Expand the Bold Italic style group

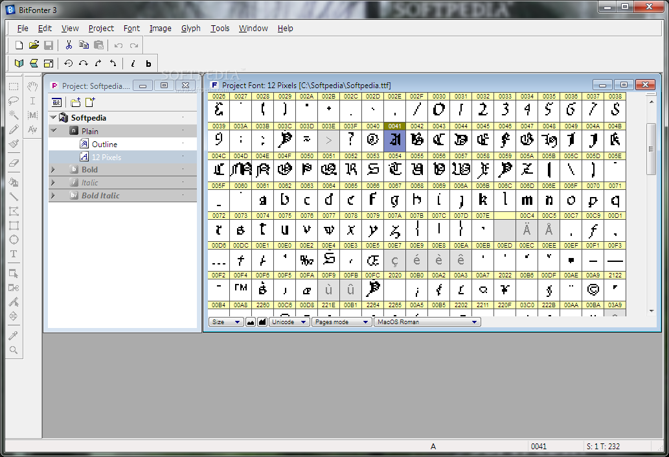53,195
